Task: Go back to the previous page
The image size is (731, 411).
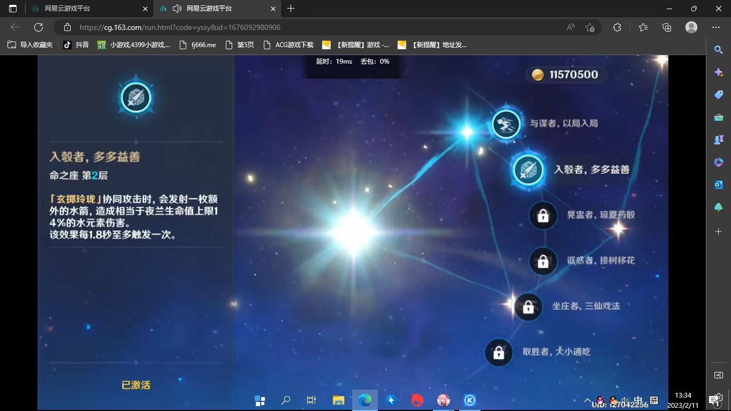Action: (x=15, y=27)
